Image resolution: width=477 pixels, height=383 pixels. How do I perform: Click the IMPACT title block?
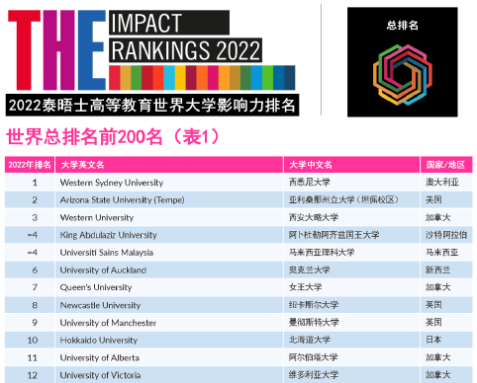[169, 23]
